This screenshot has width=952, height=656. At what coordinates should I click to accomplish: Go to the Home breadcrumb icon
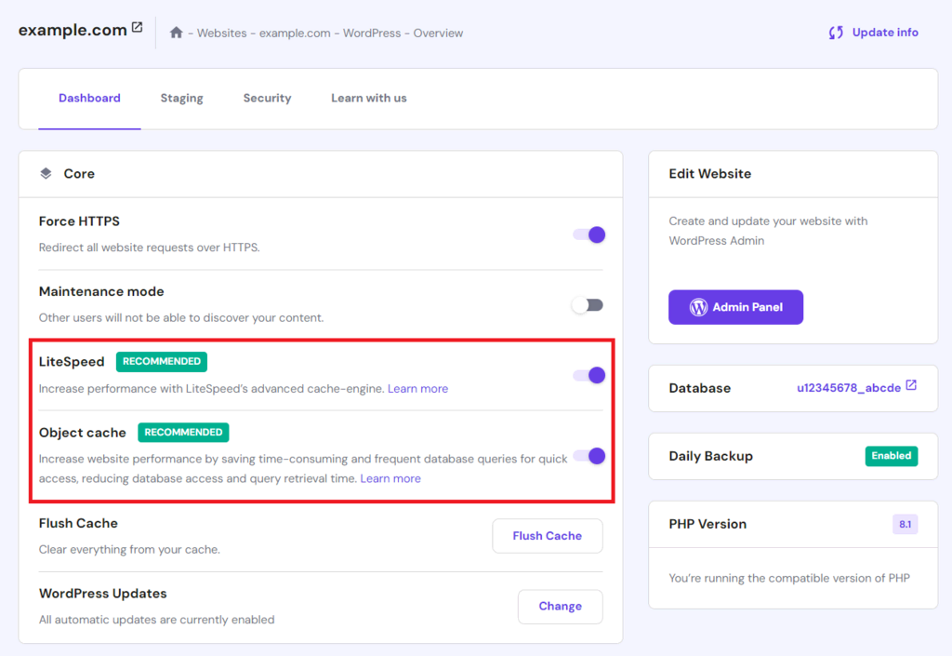point(176,33)
